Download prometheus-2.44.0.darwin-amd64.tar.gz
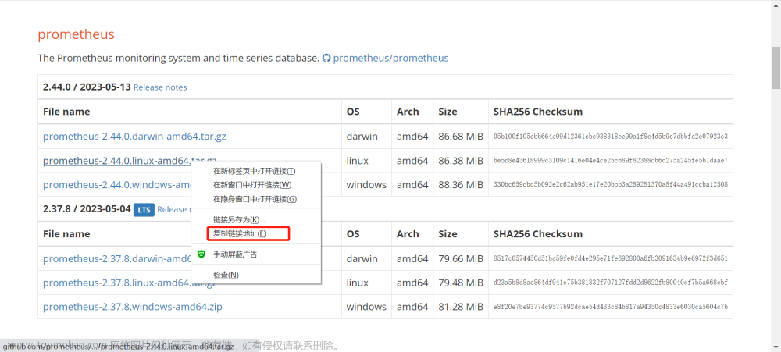Viewport: 781px width, 352px height. coord(134,137)
